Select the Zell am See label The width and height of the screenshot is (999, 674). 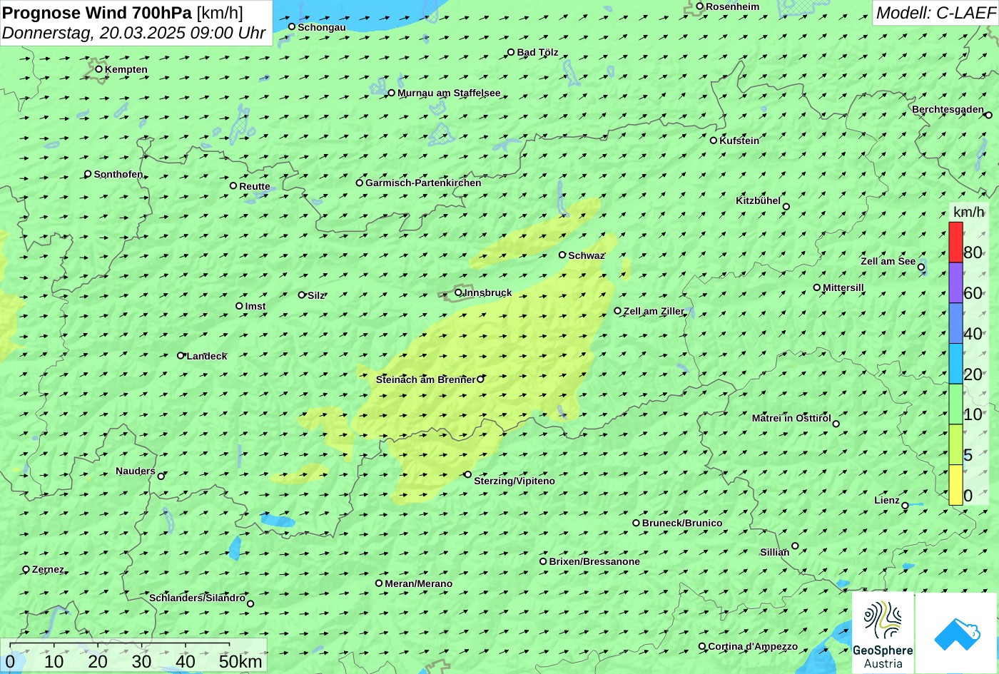(888, 261)
